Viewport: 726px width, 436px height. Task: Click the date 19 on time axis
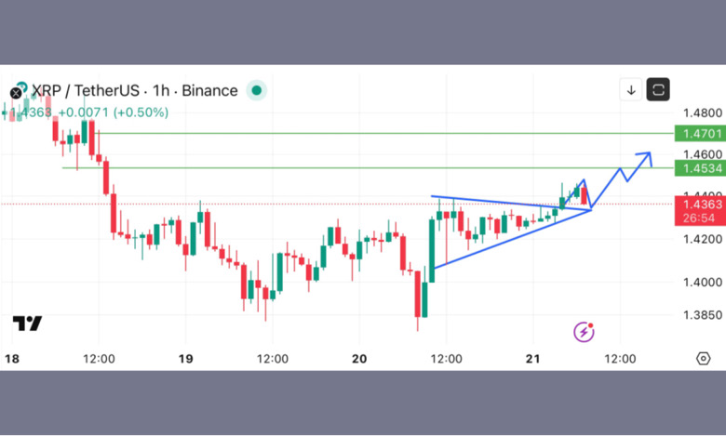point(185,358)
